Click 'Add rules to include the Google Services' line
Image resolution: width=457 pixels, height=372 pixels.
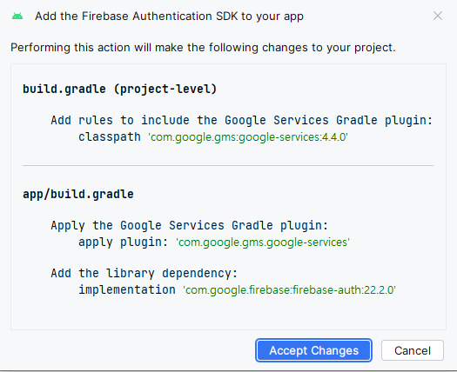coord(242,120)
